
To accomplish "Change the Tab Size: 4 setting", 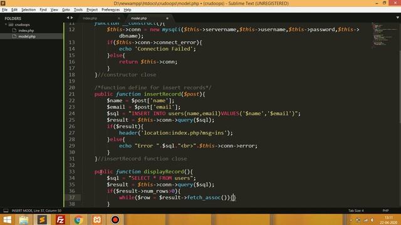I will pos(356,211).
